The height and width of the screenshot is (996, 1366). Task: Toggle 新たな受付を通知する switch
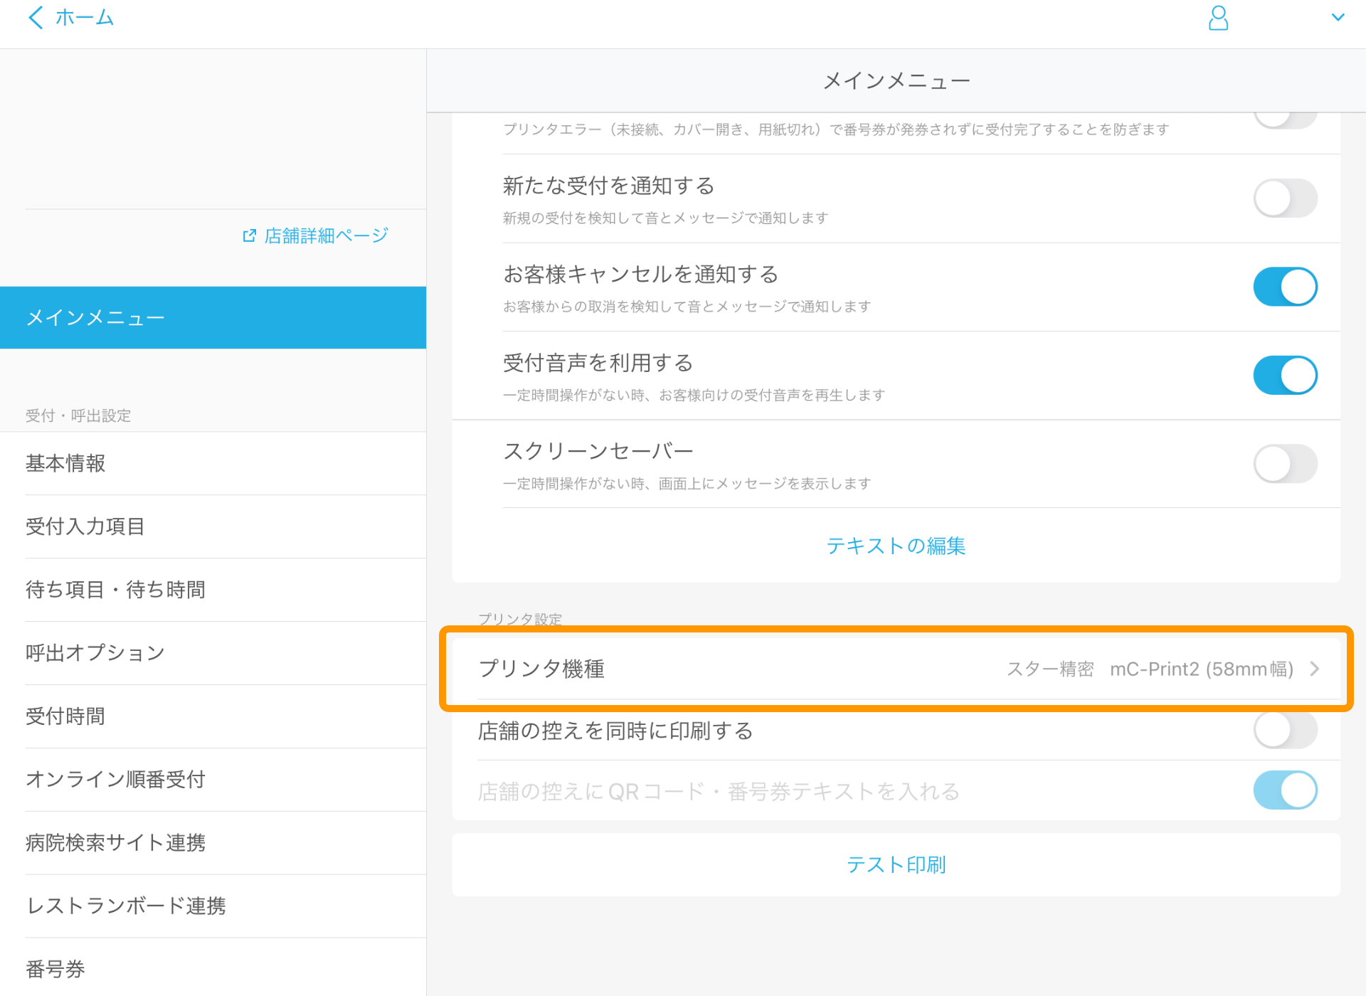coord(1285,198)
